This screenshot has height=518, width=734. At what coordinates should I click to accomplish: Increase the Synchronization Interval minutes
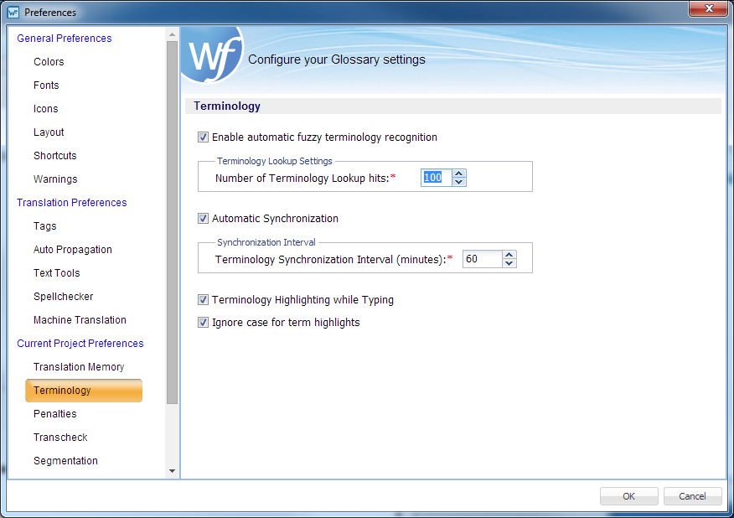509,256
